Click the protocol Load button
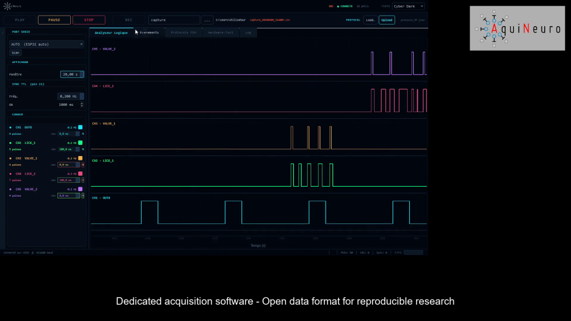This screenshot has width=571, height=321. click(x=370, y=20)
